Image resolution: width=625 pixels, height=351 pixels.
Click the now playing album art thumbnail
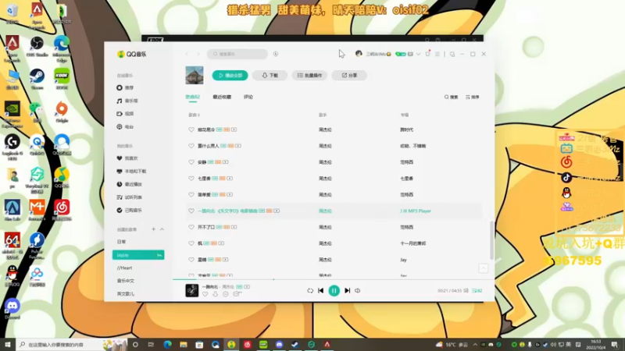pyautogui.click(x=191, y=290)
